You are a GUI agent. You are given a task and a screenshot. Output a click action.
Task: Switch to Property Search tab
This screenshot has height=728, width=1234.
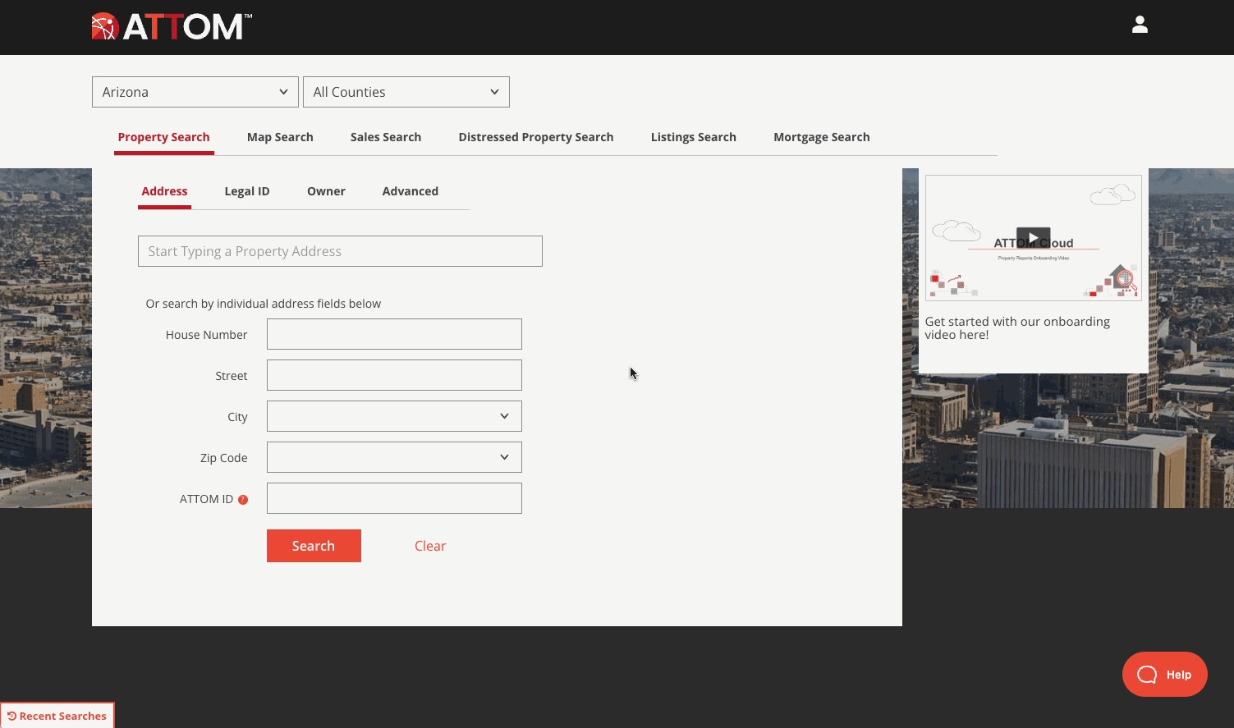point(163,137)
